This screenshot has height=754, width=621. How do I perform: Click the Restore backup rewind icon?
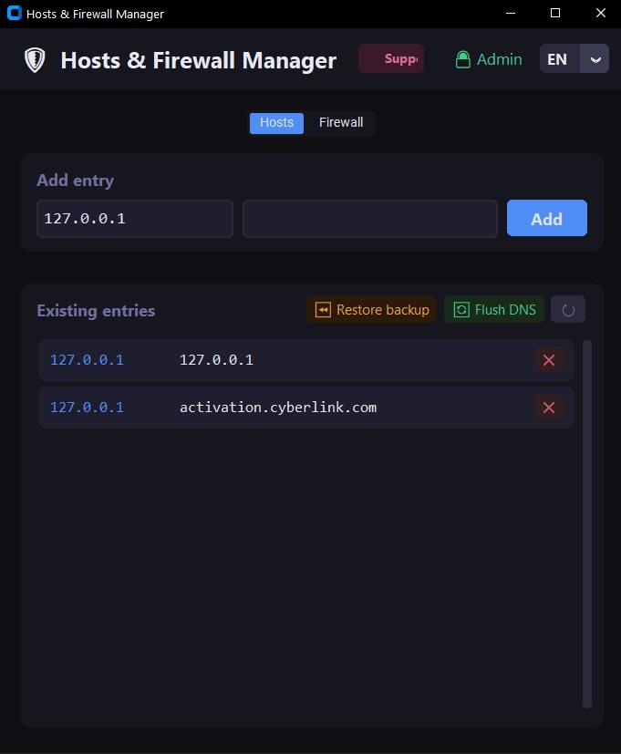323,310
